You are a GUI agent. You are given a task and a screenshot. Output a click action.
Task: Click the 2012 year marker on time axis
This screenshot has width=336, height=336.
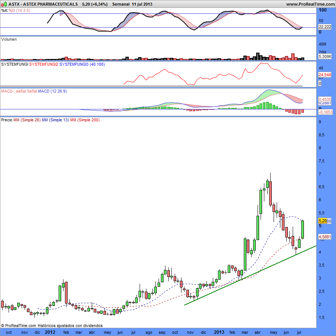pyautogui.click(x=50, y=332)
